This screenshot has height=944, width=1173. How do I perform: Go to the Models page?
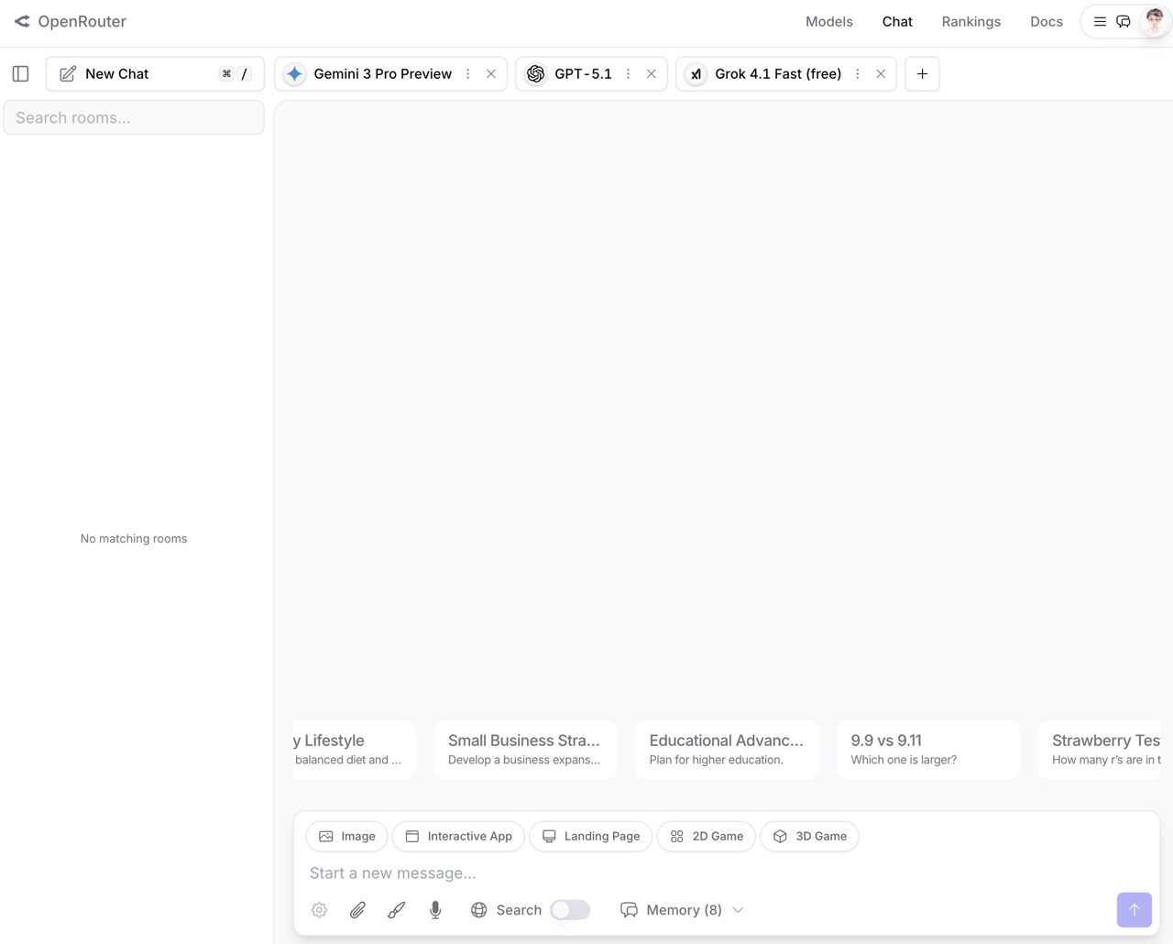click(828, 21)
